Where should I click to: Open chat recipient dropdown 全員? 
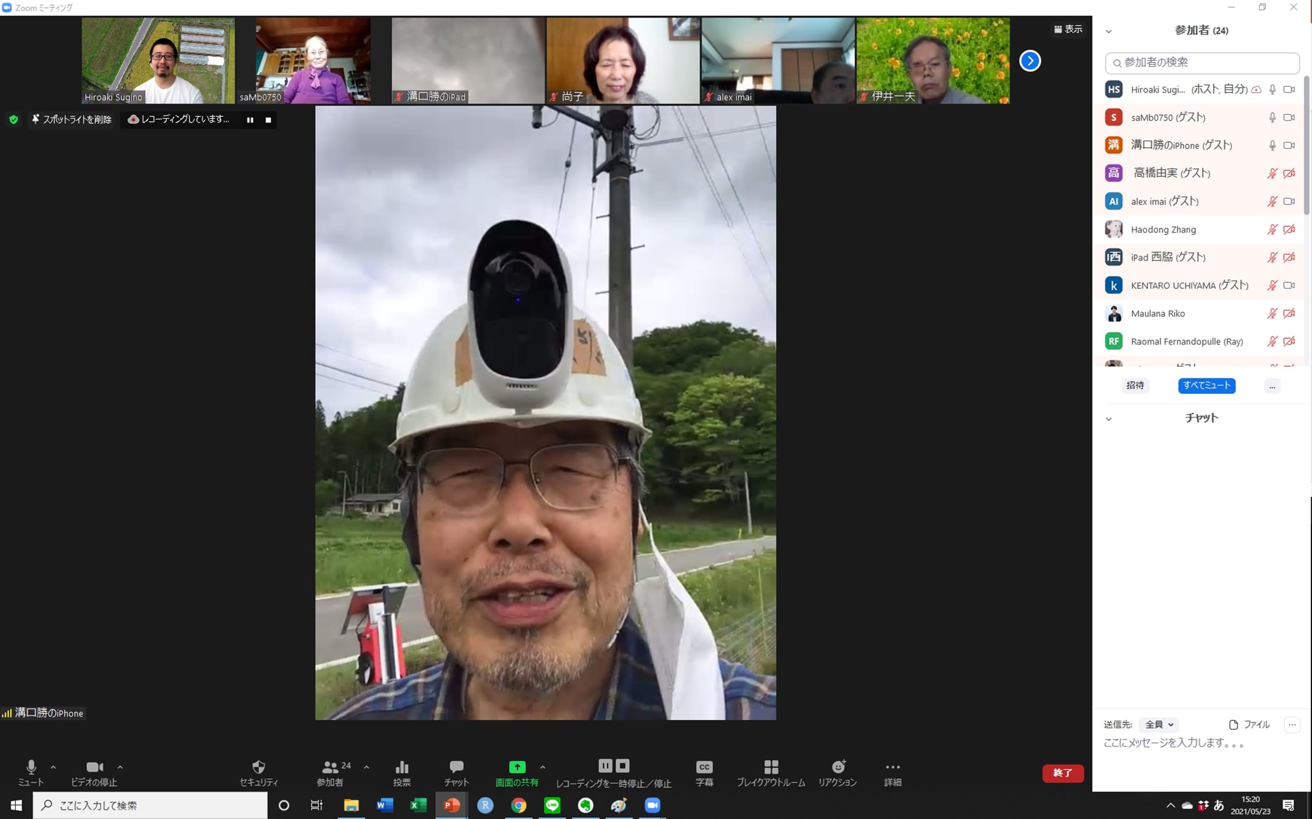point(1159,725)
